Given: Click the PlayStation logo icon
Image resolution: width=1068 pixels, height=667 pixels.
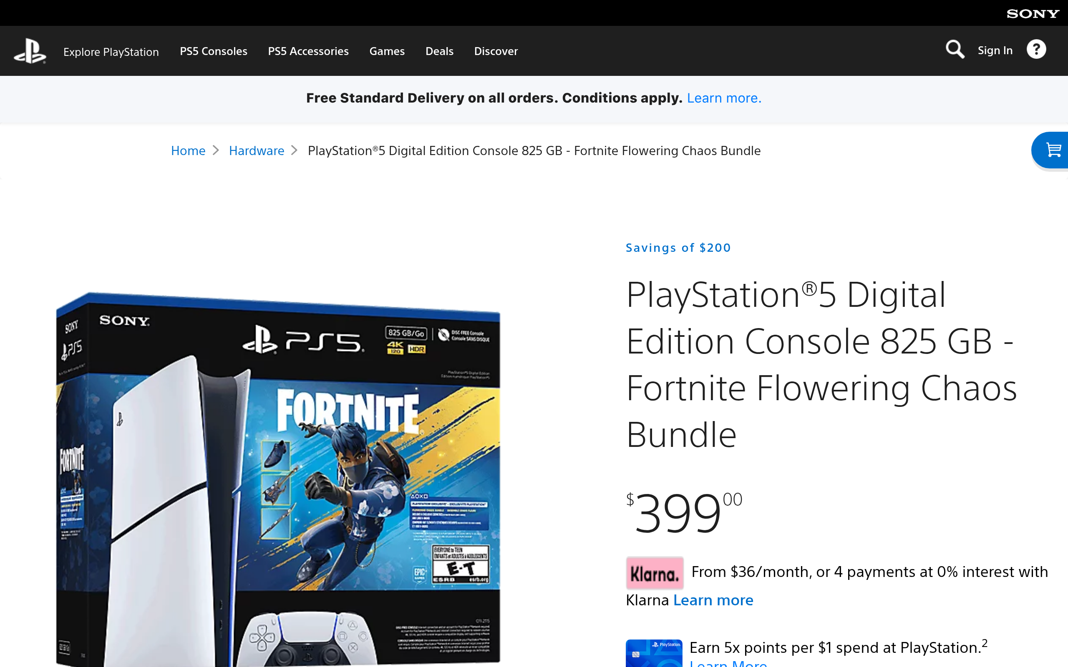Looking at the screenshot, I should [30, 51].
